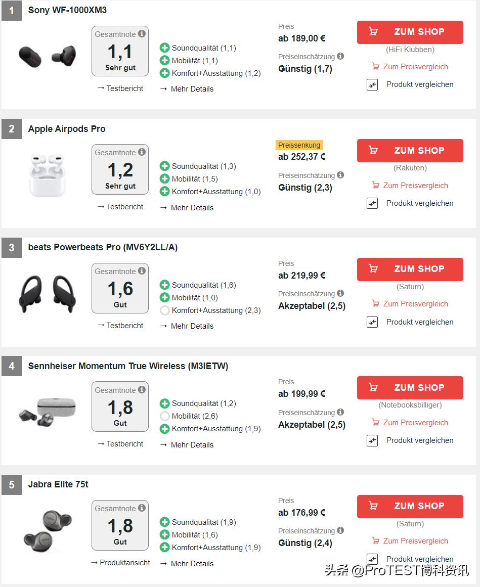Click compare icon for Sennheiser Momentum
Viewport: 480px width, 587px height.
point(372,440)
